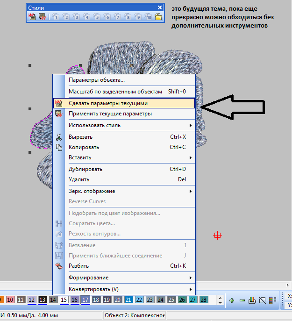Click the color palette scroll stepper arrows
The image size is (292, 321).
click(220, 300)
